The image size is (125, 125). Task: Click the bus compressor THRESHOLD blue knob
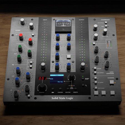click(58, 37)
